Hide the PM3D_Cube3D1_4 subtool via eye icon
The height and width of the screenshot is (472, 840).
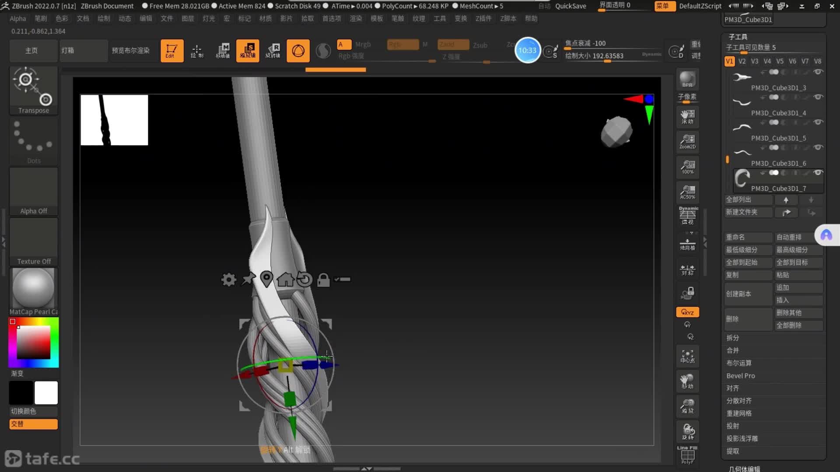pos(818,97)
